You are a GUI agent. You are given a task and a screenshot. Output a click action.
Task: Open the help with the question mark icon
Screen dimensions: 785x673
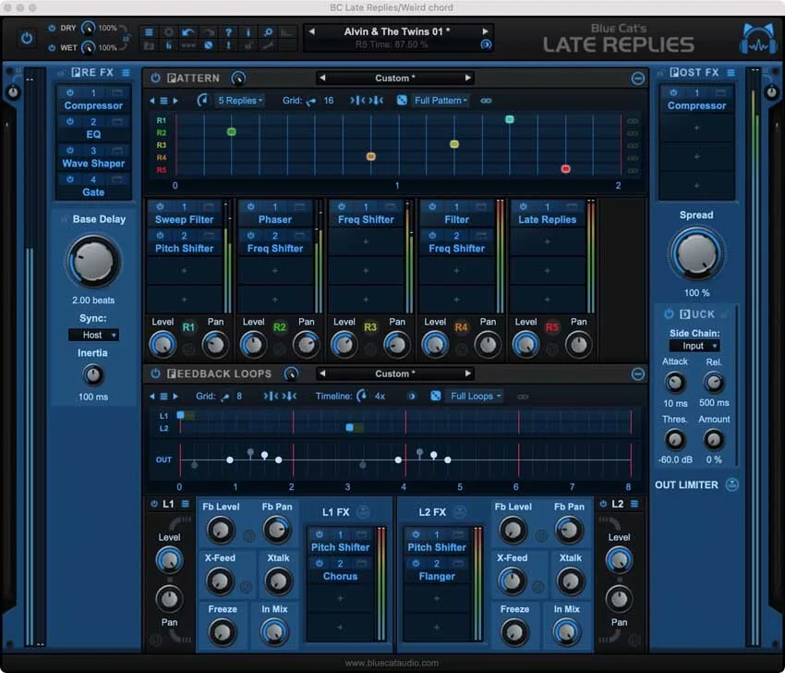[228, 31]
